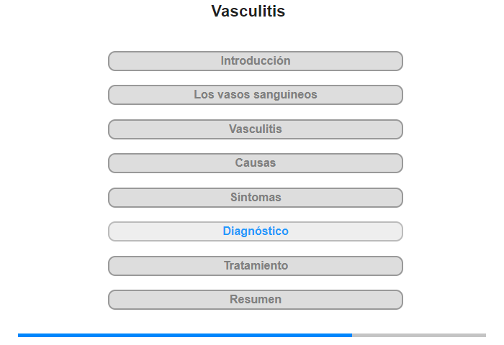Click the Vasculitis page title heading

coord(248,11)
